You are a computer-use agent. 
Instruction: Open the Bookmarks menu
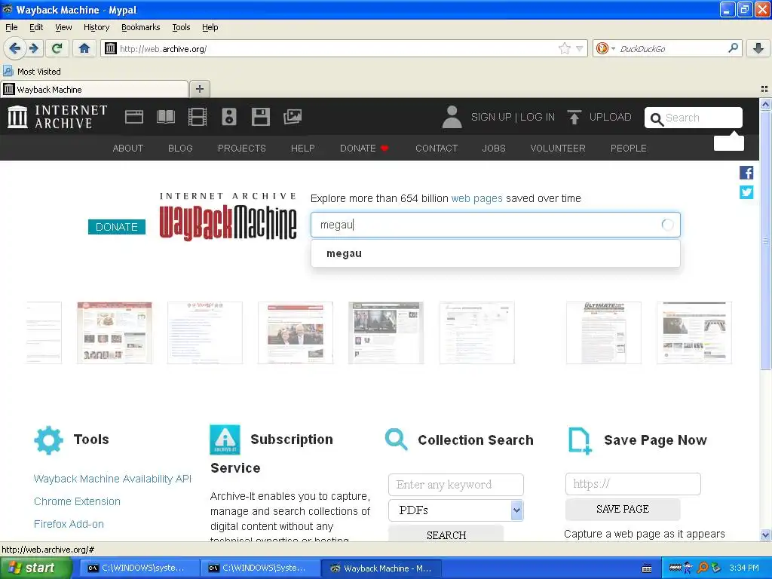[141, 27]
